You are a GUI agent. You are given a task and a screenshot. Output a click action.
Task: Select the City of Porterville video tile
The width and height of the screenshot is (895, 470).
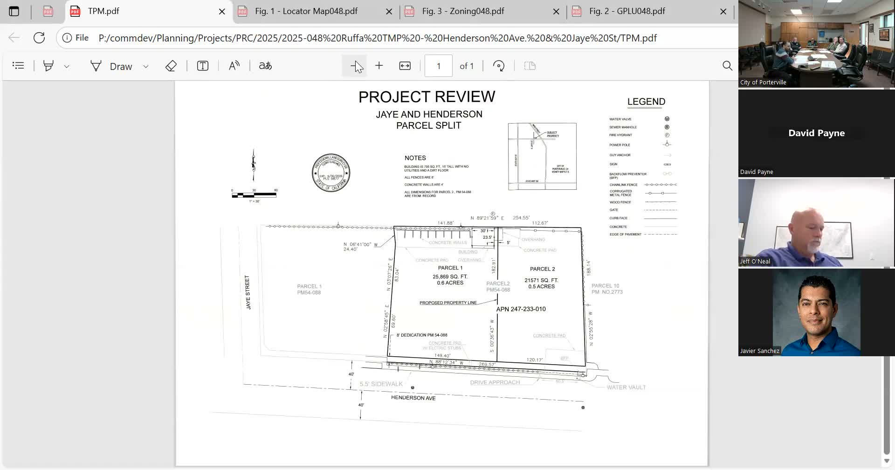tap(816, 44)
